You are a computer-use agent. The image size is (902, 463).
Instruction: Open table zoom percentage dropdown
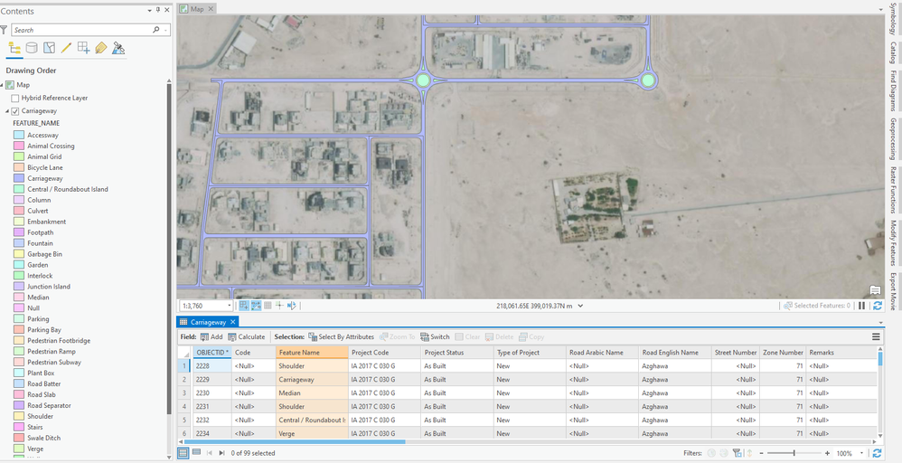click(x=861, y=454)
